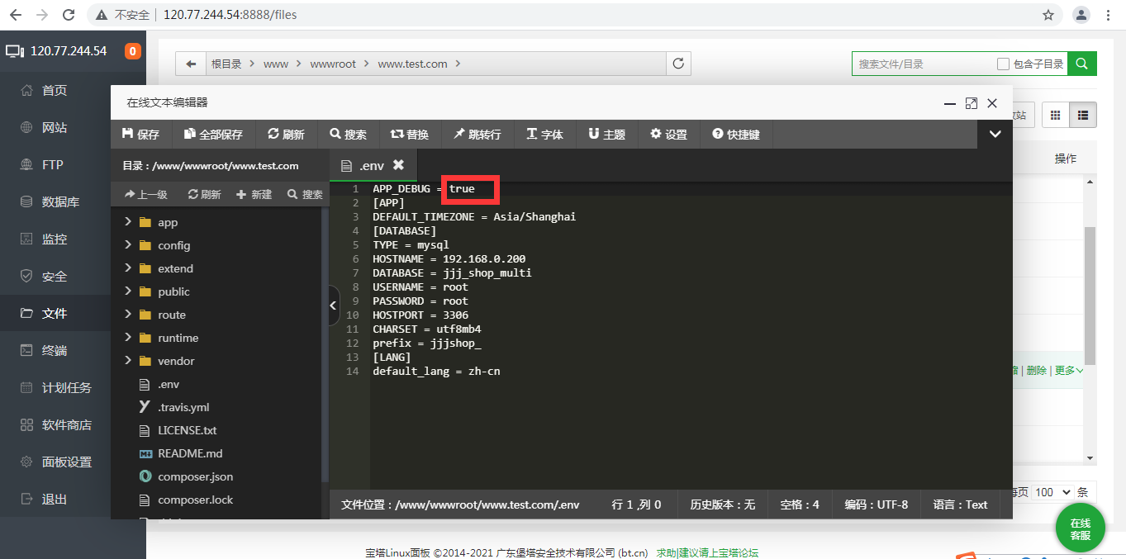Click 空格: 4 indentation in status bar

click(800, 505)
